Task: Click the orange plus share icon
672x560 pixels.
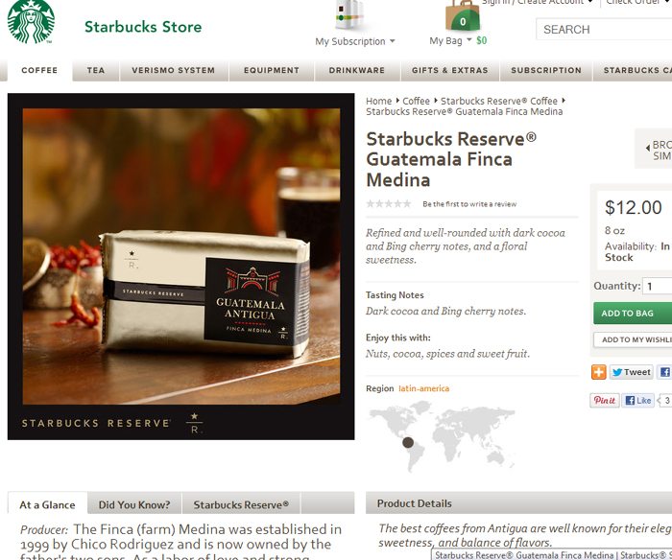Action: [x=599, y=372]
